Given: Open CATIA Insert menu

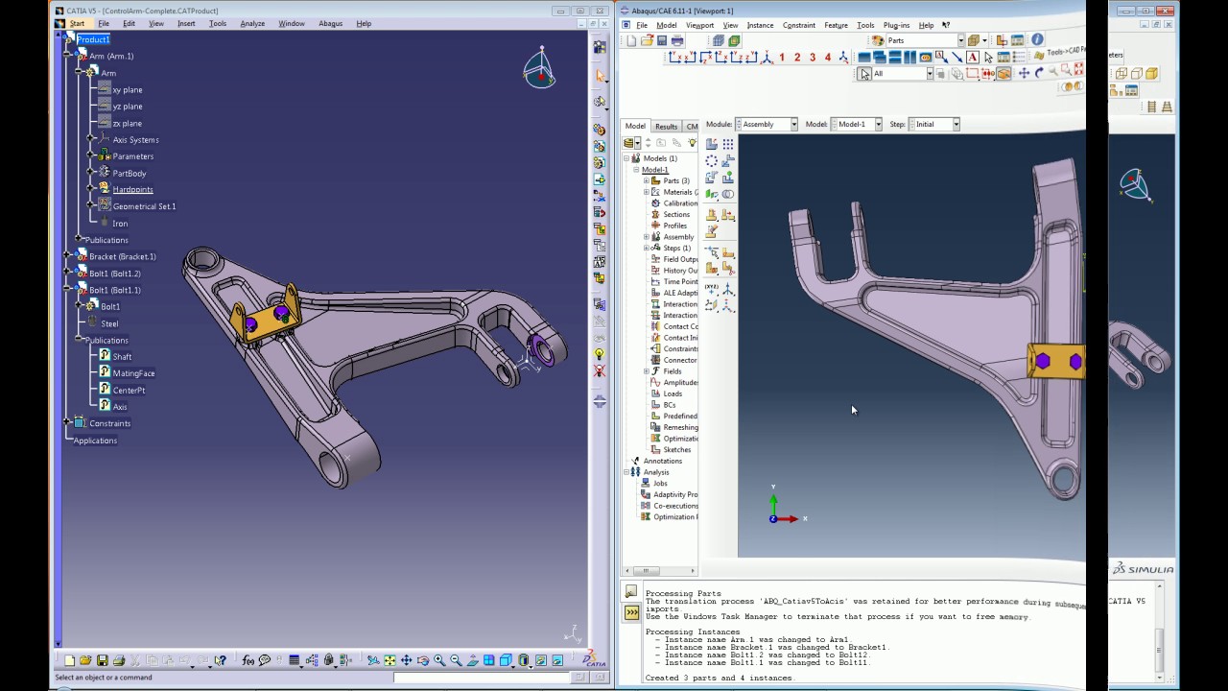Looking at the screenshot, I should tap(186, 23).
